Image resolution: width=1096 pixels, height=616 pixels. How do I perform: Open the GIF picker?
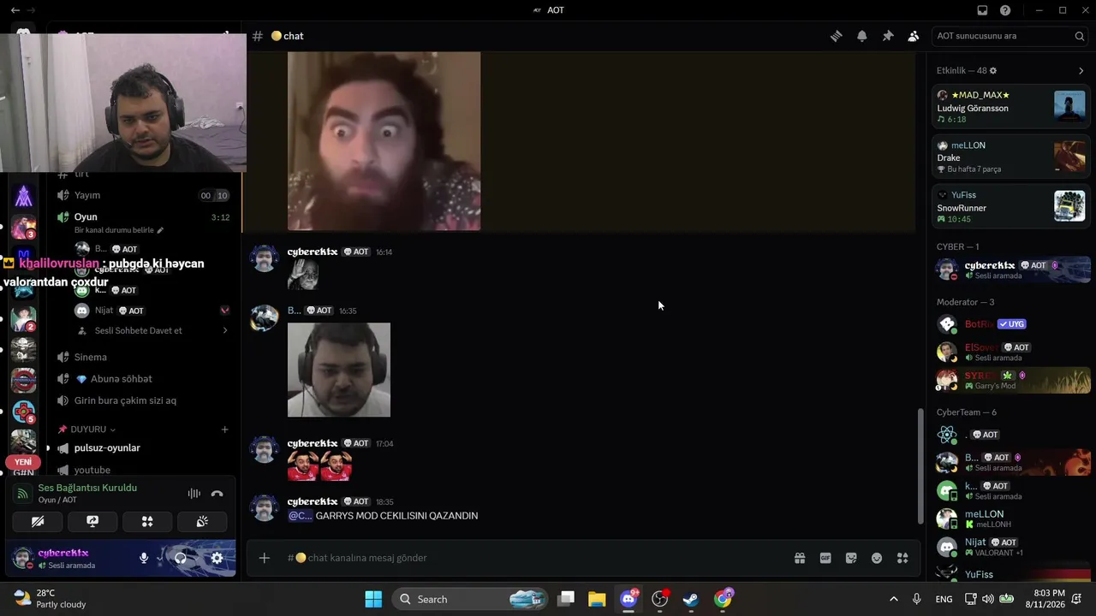tap(825, 558)
